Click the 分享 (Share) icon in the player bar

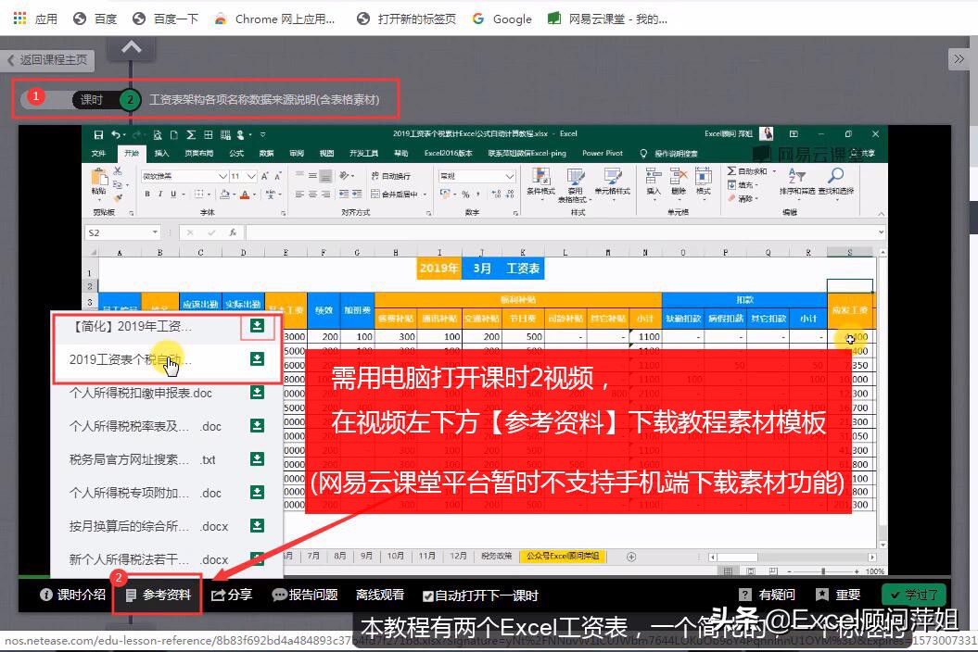coord(231,595)
